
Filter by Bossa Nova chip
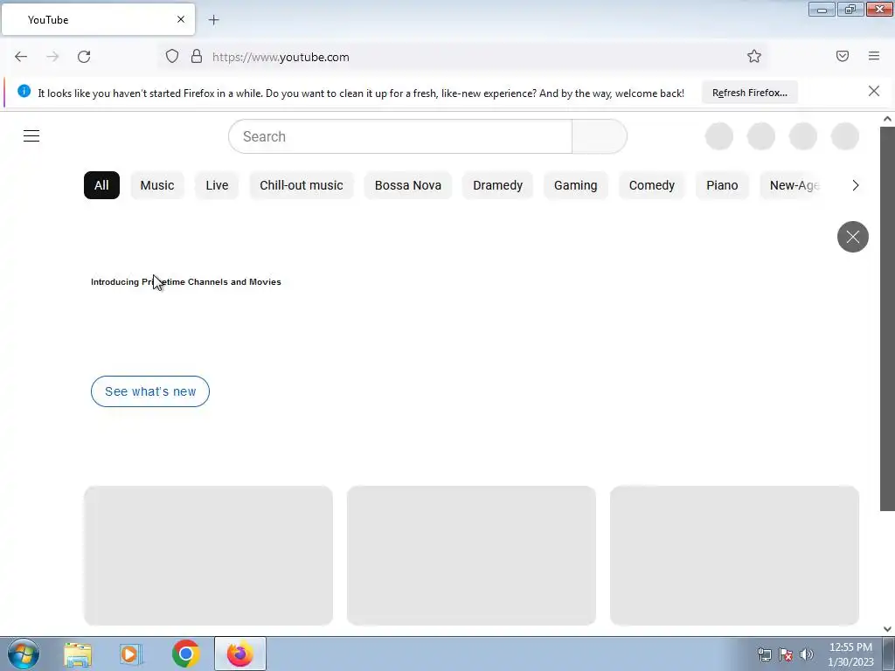(x=407, y=185)
